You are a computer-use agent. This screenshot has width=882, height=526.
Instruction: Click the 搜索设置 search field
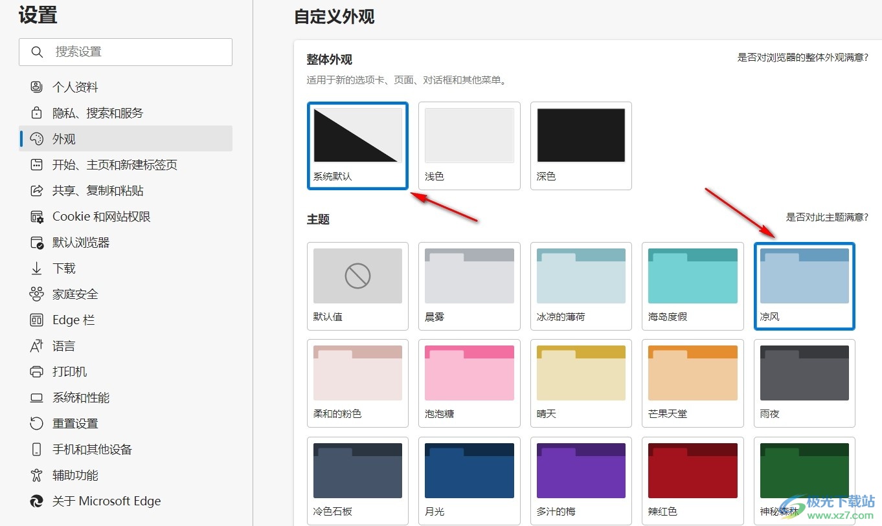[x=126, y=52]
